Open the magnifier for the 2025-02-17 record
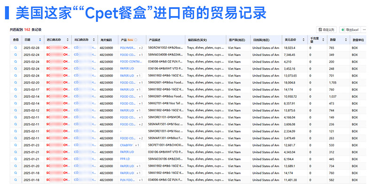Screen dimensions: 376x189 click(16, 89)
